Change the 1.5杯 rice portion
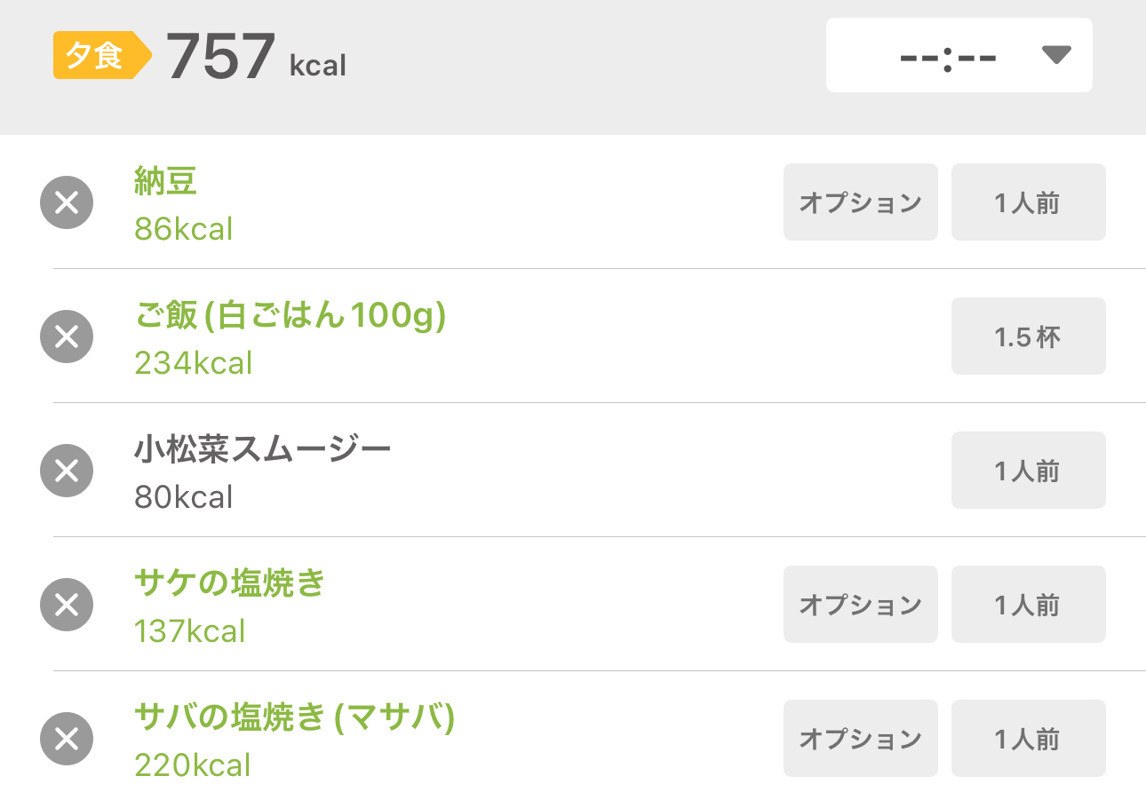The width and height of the screenshot is (1146, 792). coord(1028,337)
